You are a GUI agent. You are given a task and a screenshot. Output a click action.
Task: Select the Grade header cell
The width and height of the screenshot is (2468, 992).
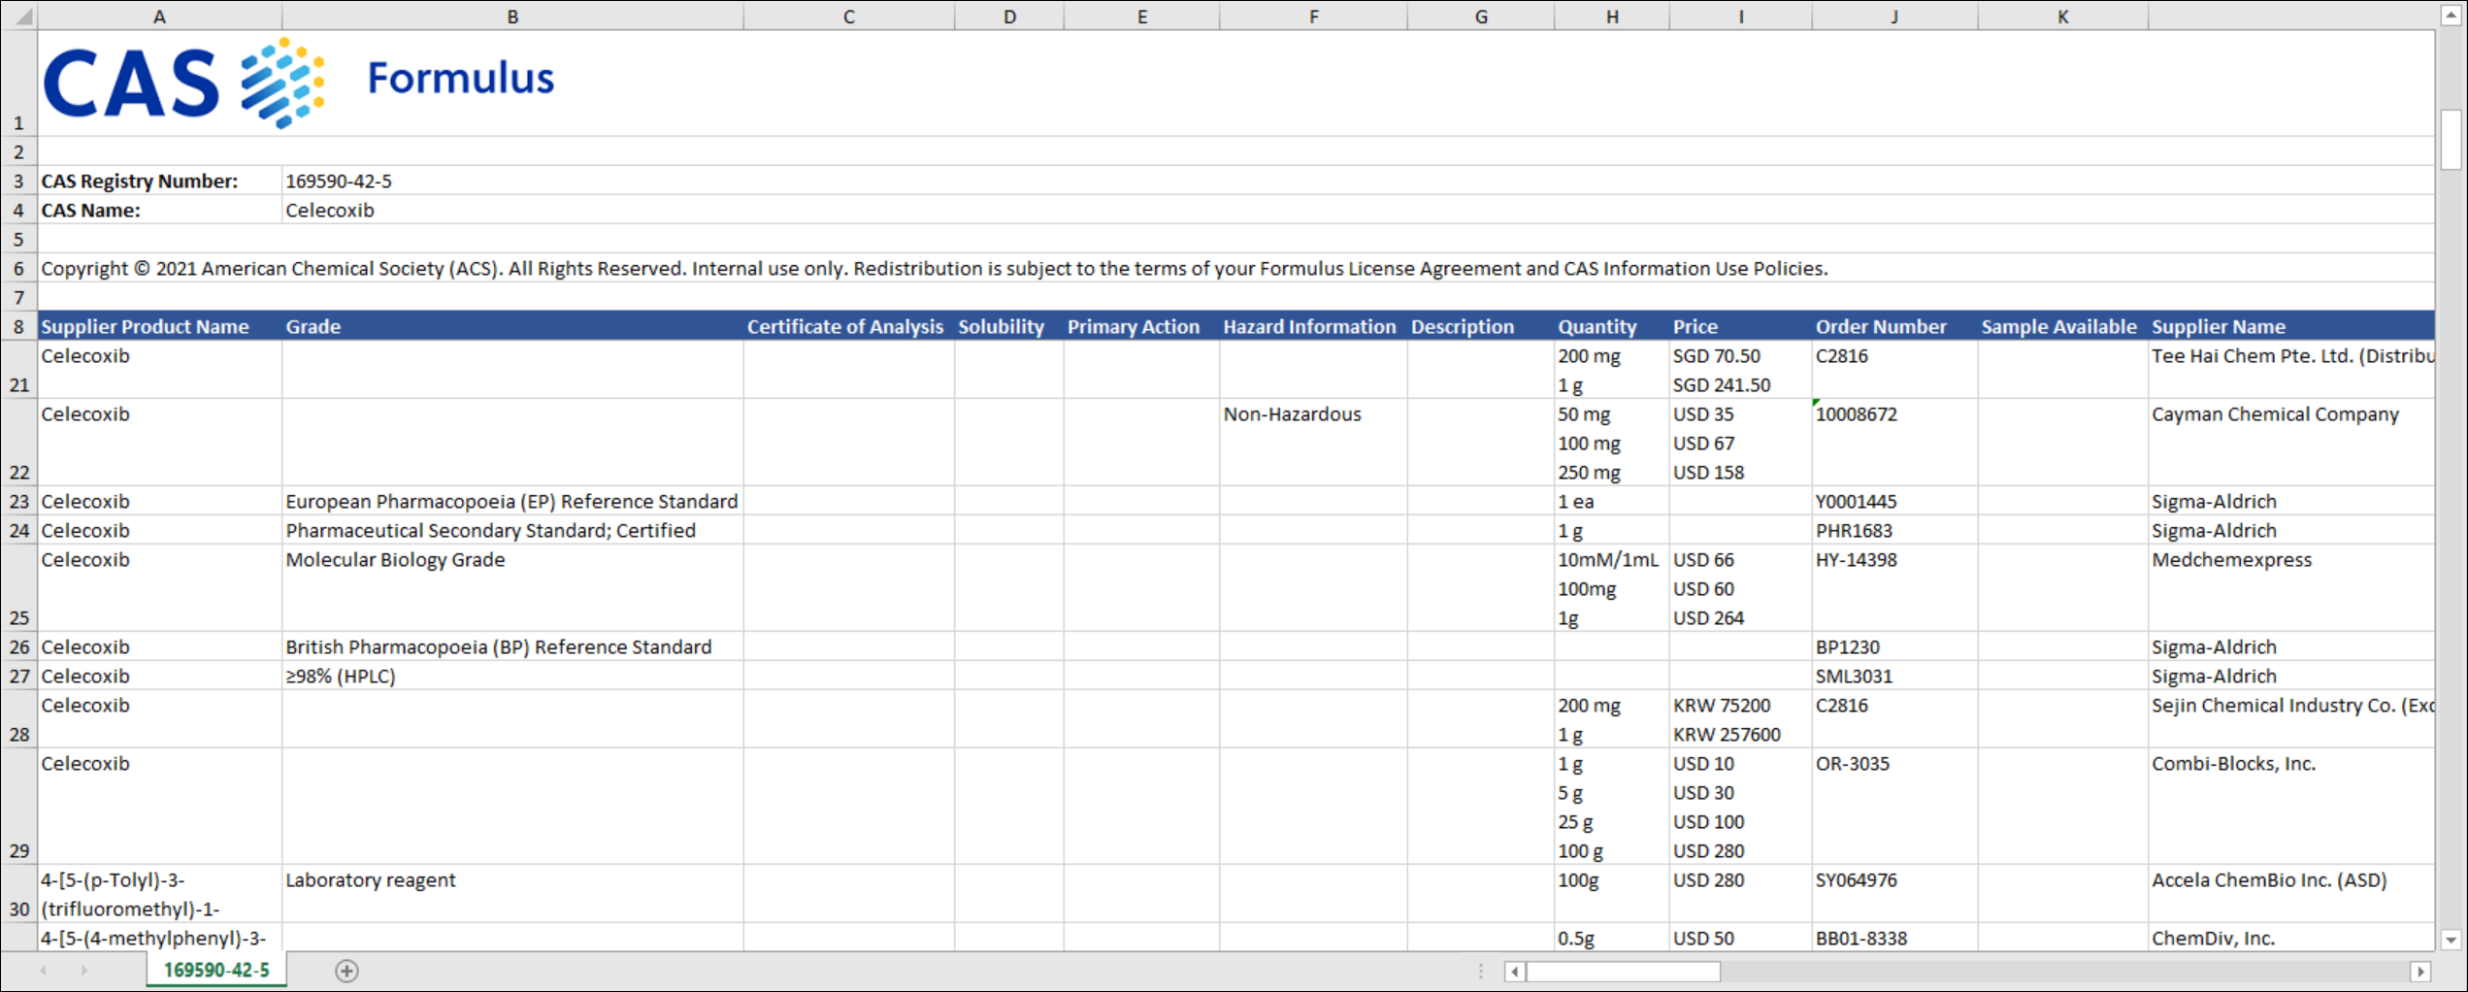[x=512, y=326]
